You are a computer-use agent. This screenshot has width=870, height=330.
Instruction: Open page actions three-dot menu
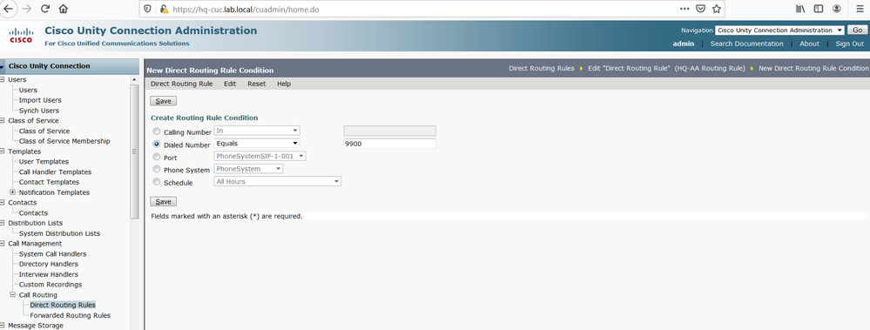coord(685,9)
